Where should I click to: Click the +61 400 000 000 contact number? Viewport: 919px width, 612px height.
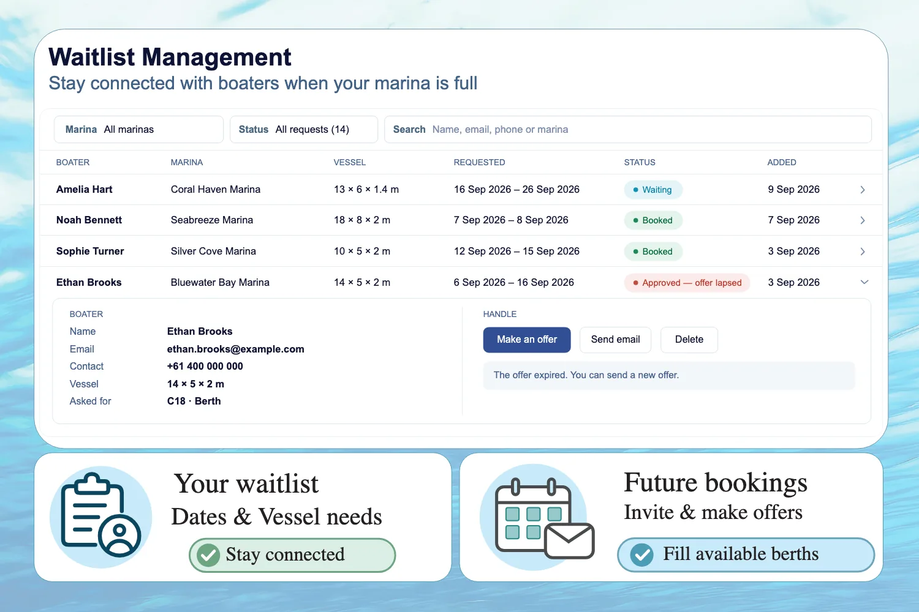[205, 367]
